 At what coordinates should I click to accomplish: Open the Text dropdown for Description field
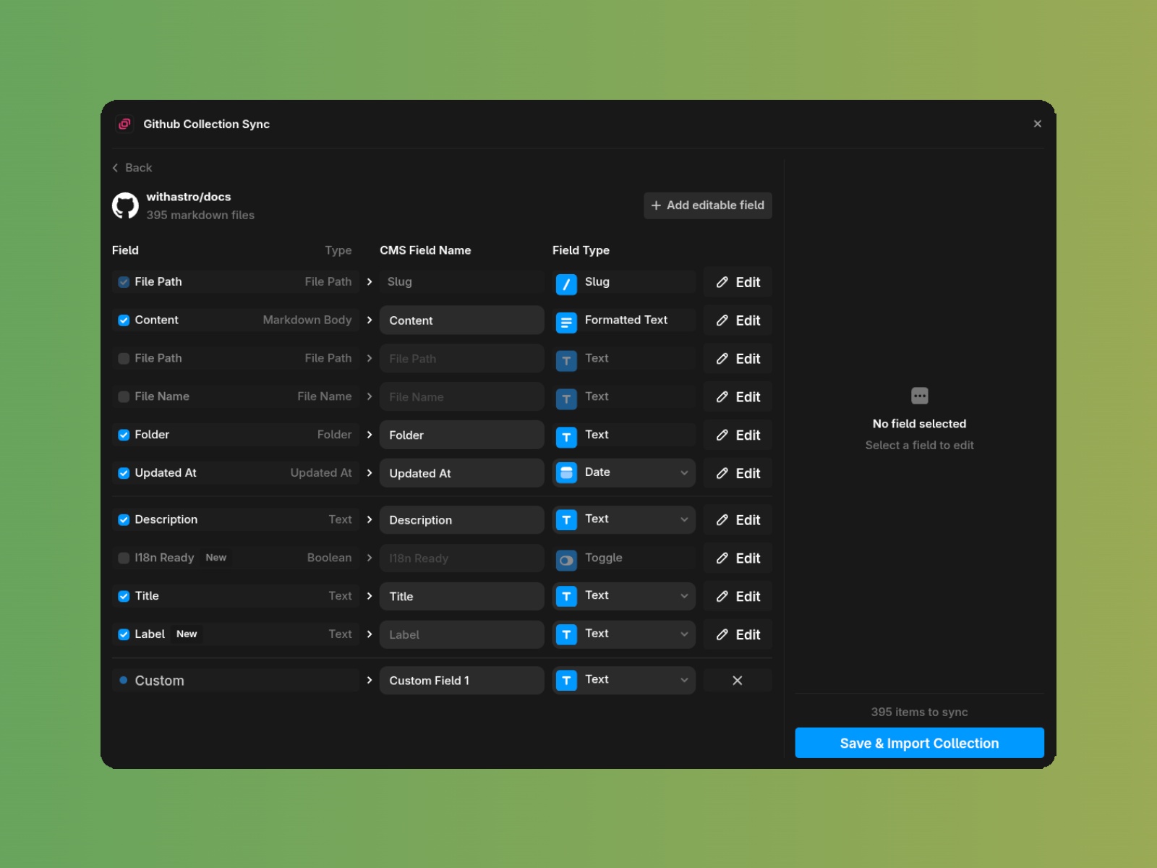[x=683, y=519]
